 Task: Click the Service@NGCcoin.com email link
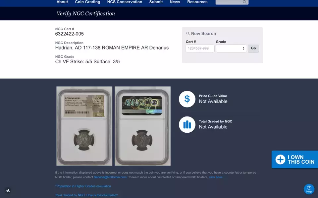(x=110, y=177)
